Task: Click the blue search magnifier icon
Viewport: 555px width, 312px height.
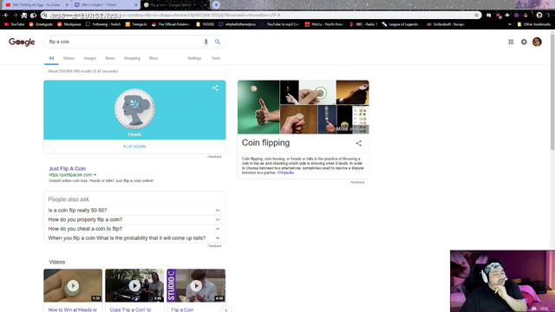Action: click(x=218, y=42)
